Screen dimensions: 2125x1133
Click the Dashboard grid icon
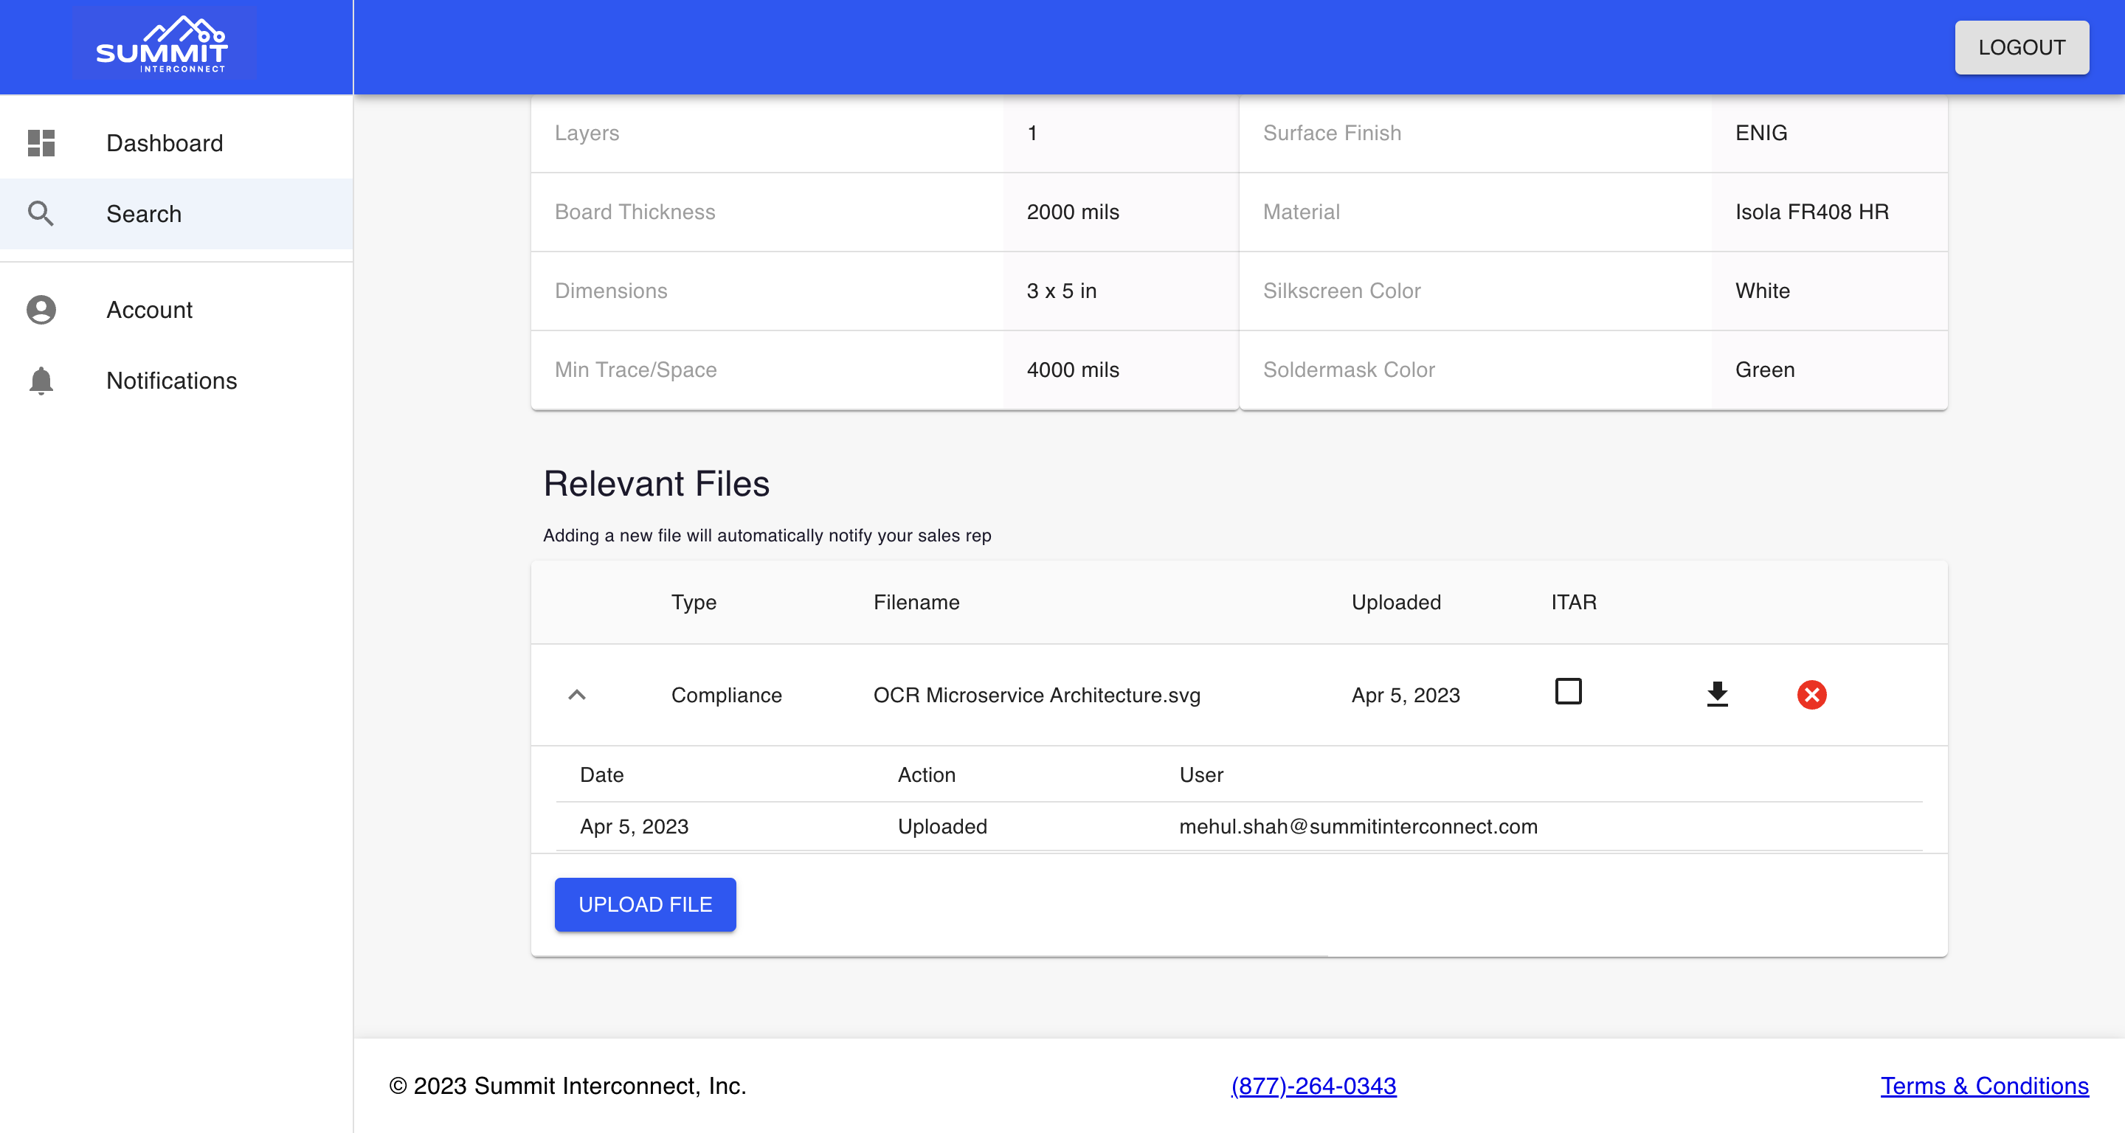[41, 144]
